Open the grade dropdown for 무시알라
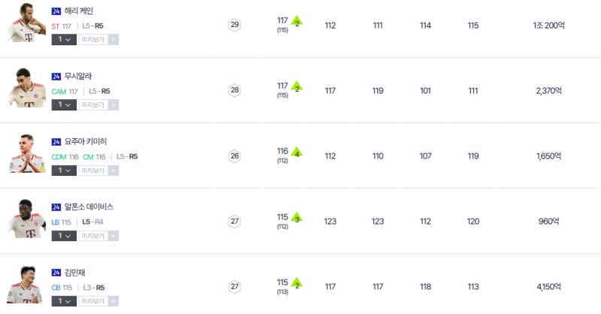The image size is (601, 314). (x=64, y=104)
